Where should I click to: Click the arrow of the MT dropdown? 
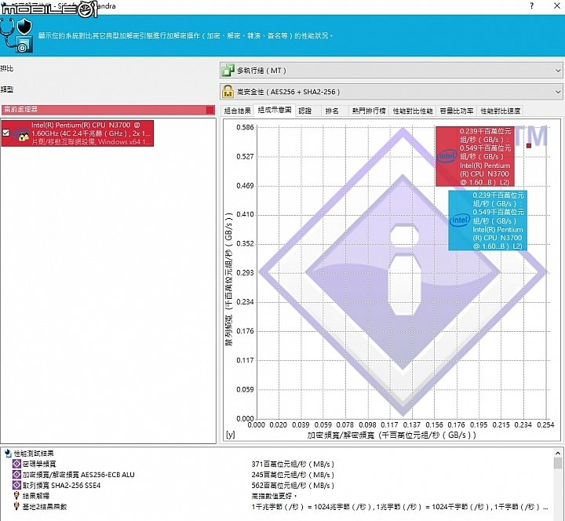click(x=558, y=71)
